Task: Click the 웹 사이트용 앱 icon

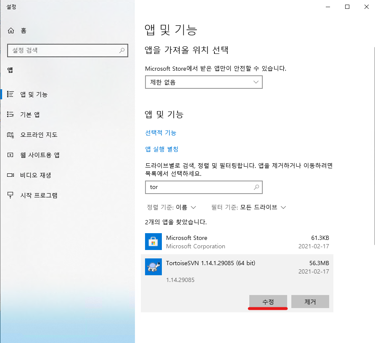Action: 10,155
